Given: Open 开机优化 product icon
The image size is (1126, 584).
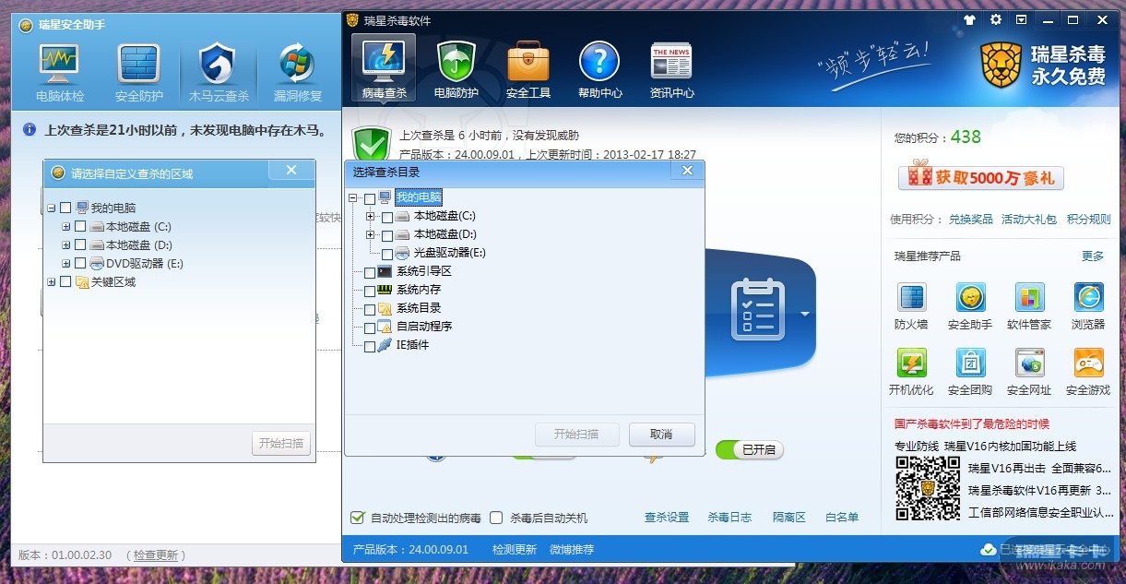Looking at the screenshot, I should (x=911, y=373).
